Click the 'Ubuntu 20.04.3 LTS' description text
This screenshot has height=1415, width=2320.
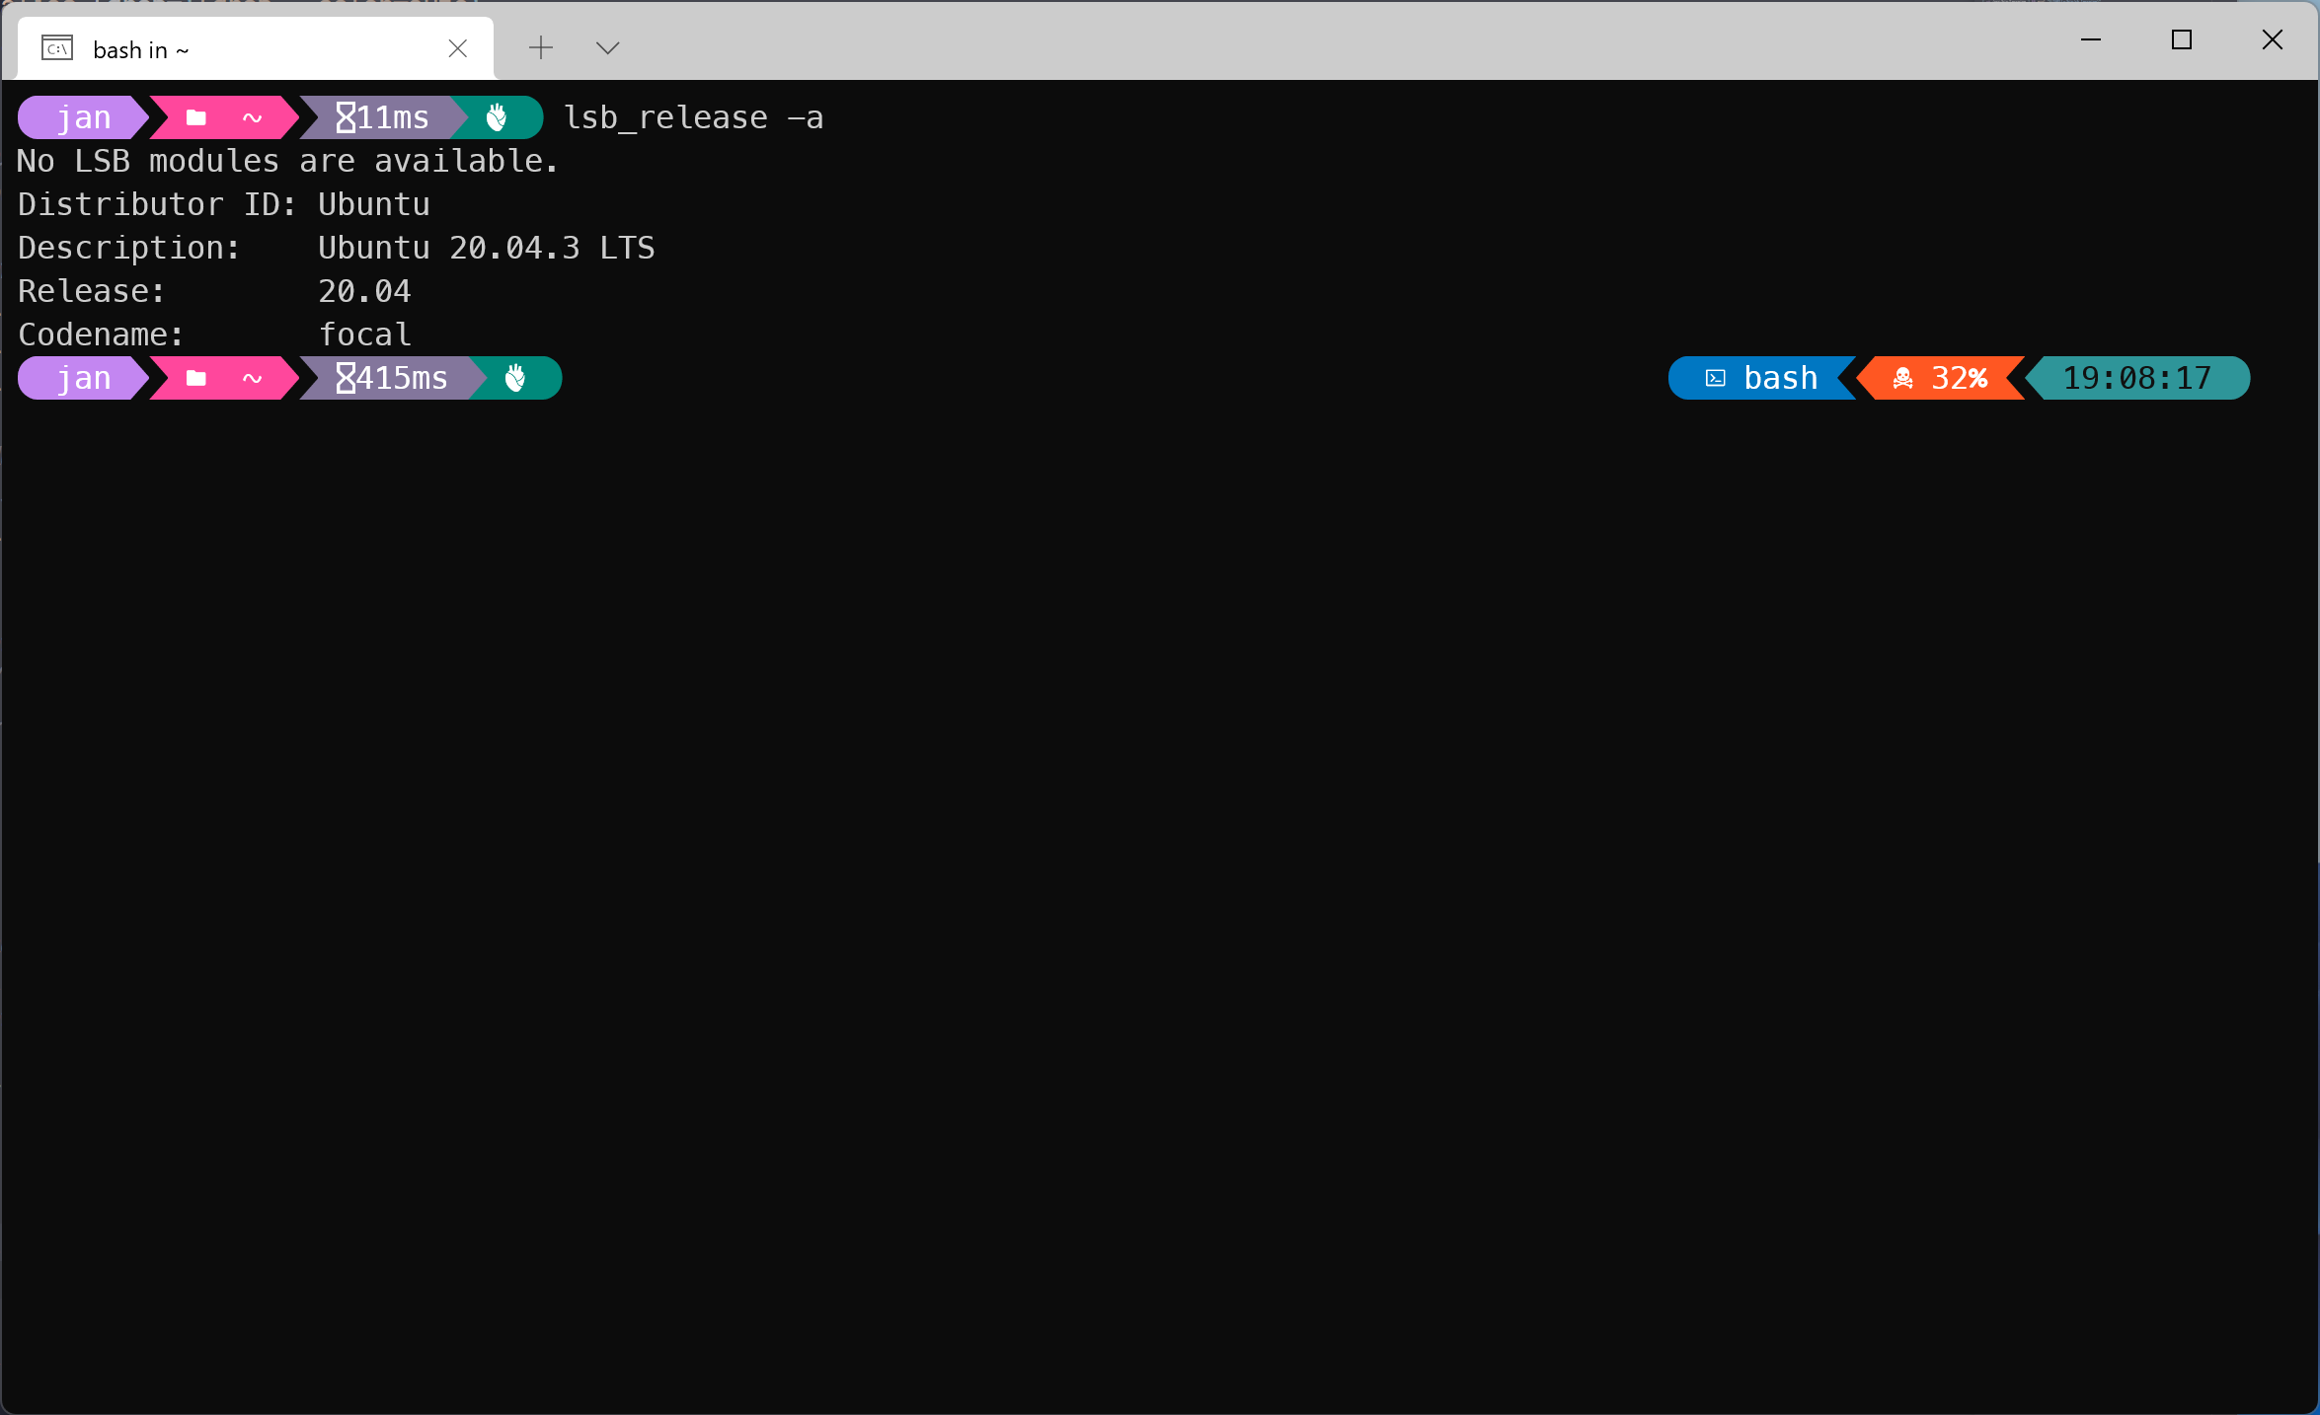coord(485,247)
